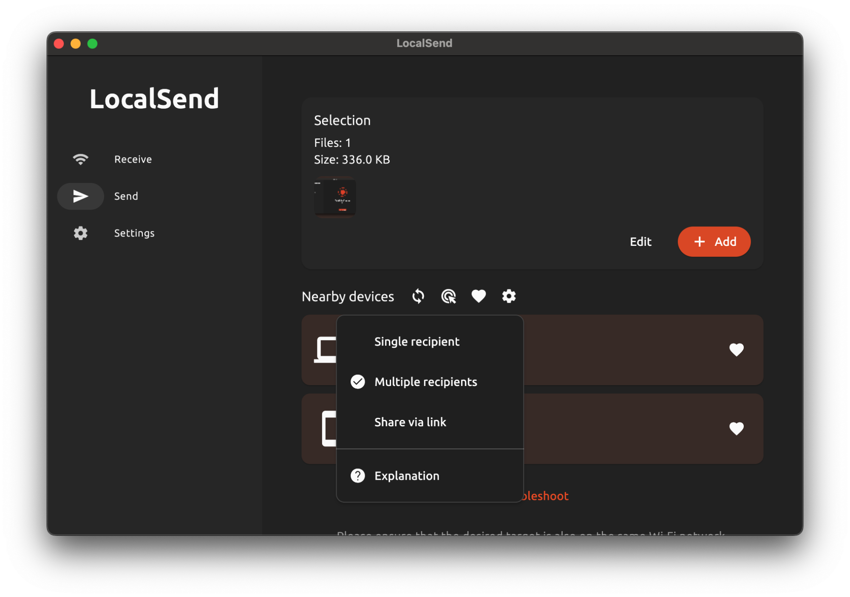Close the LocalSend window with red button
This screenshot has width=850, height=597.
(x=59, y=43)
